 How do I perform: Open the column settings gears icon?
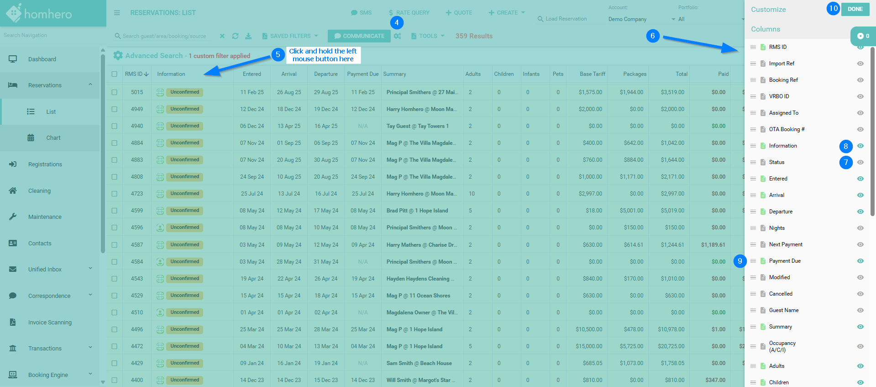[398, 36]
